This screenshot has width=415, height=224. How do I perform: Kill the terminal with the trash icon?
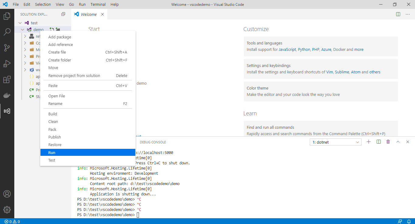388,142
